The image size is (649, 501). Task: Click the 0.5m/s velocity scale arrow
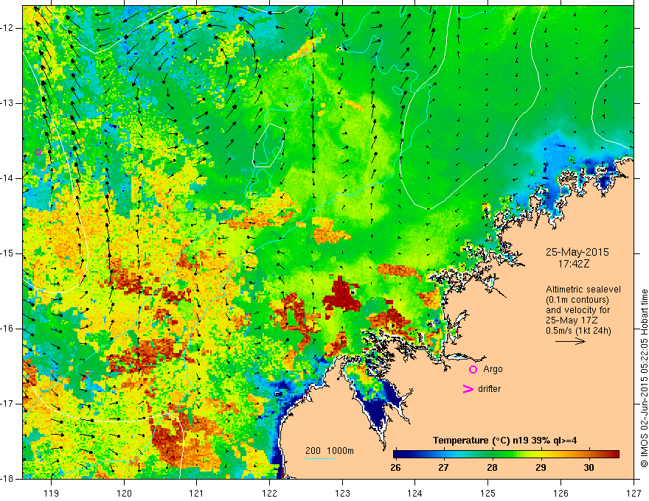[x=570, y=341]
